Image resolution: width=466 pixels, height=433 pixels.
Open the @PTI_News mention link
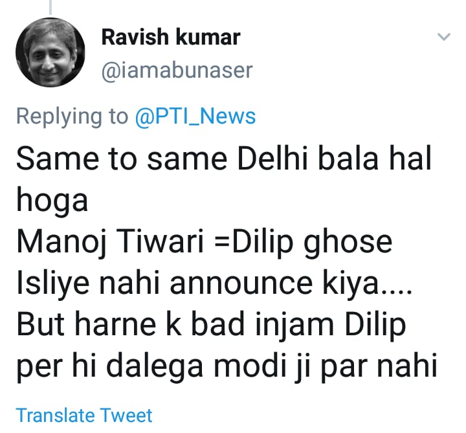coord(195,117)
